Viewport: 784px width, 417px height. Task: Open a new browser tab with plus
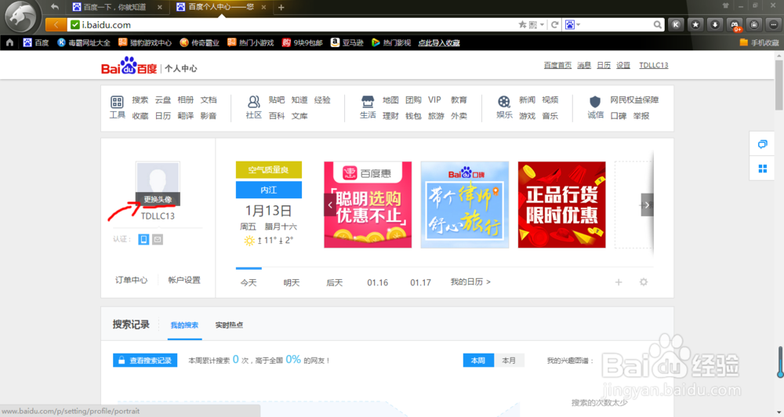[281, 7]
